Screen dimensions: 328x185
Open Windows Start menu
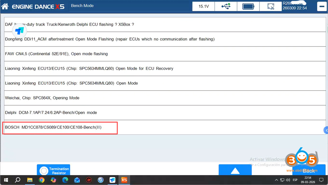point(6,180)
